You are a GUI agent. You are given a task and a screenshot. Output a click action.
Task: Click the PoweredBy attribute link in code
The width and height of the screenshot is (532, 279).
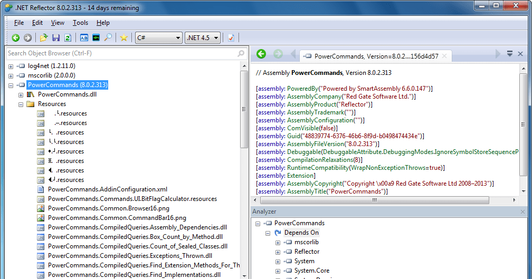pos(302,89)
